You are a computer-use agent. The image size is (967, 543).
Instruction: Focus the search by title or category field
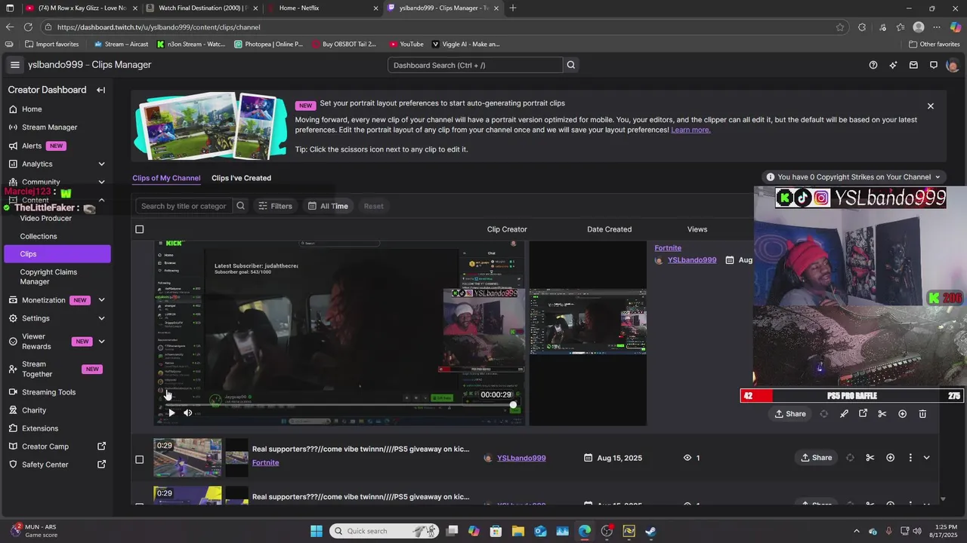(x=184, y=206)
